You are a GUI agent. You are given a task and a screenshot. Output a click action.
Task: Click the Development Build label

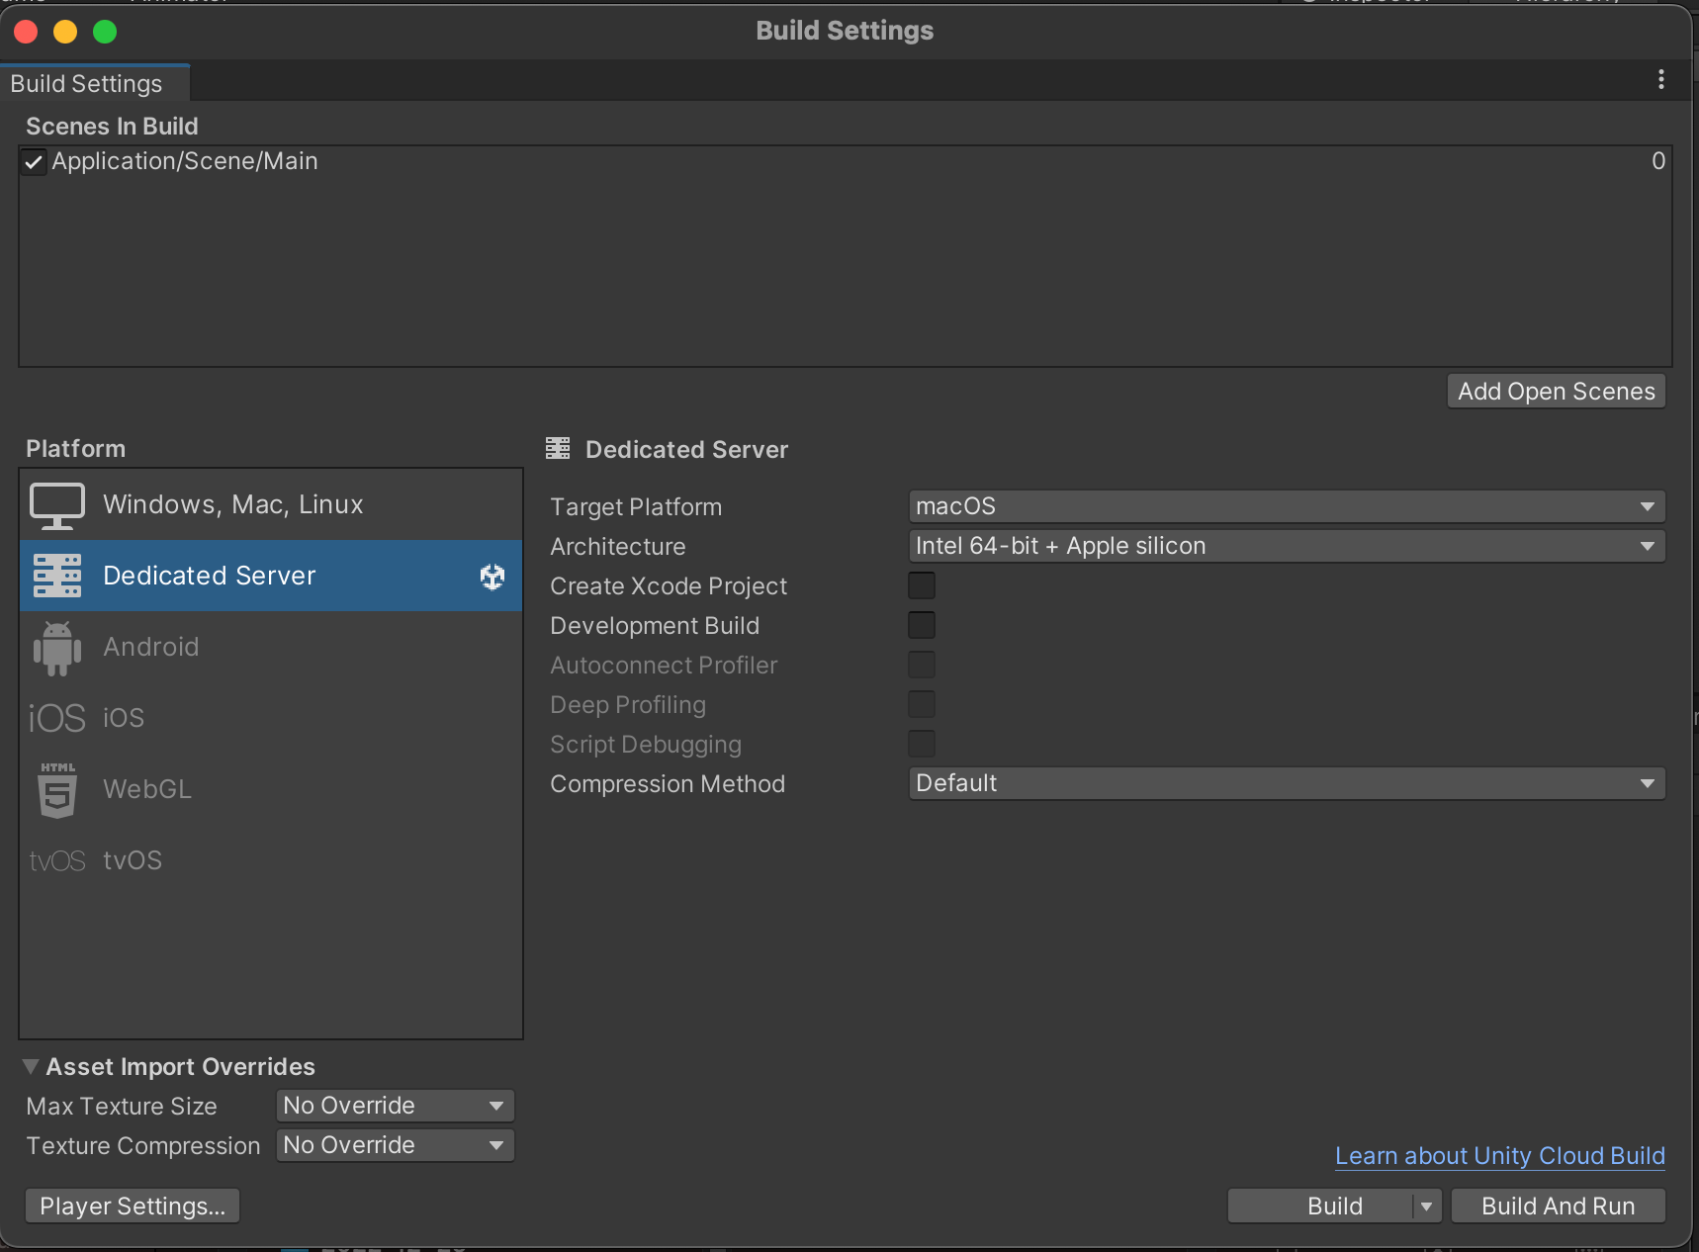pos(655,625)
